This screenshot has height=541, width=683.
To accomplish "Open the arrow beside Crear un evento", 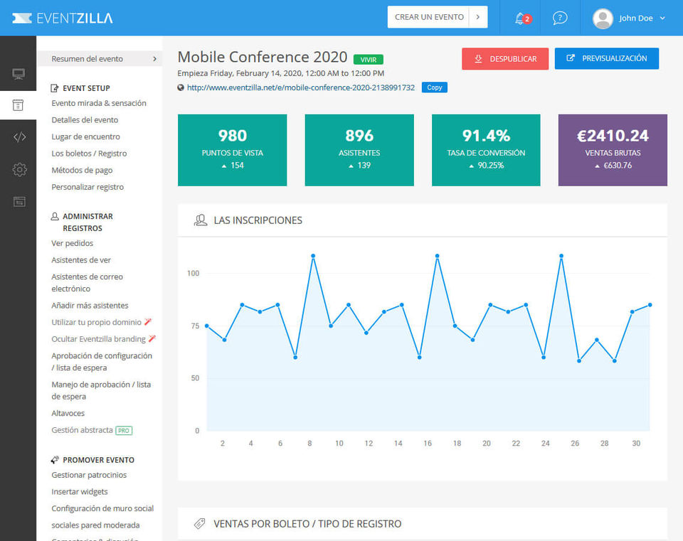I will click(479, 17).
